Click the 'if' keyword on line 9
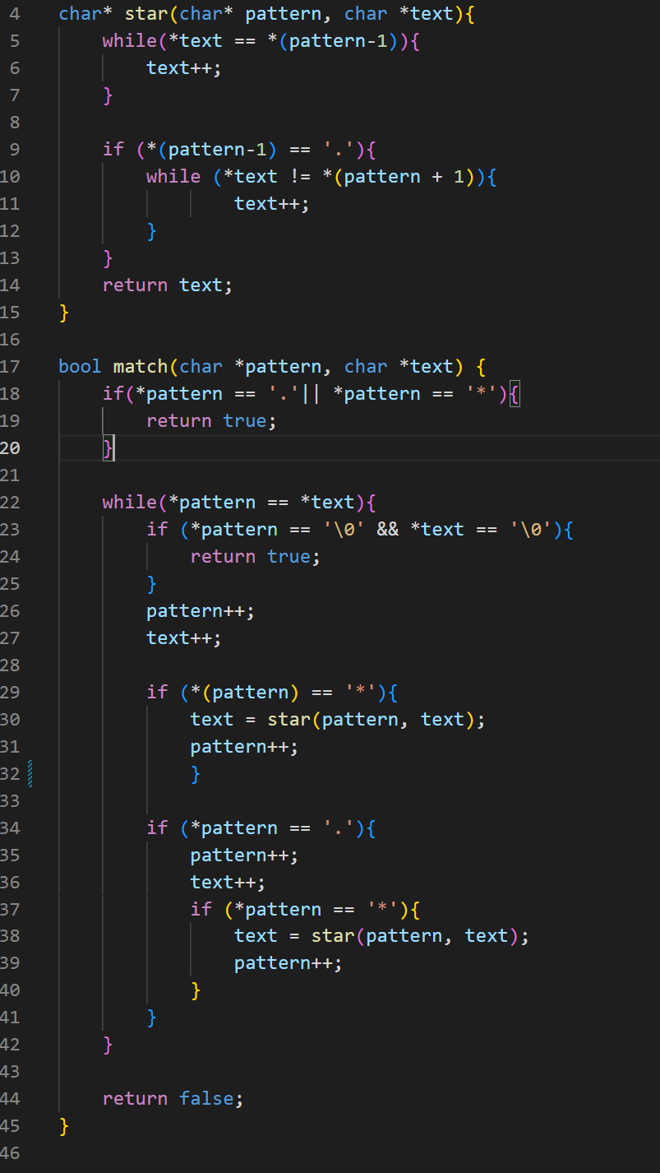Image resolution: width=660 pixels, height=1173 pixels. (113, 150)
